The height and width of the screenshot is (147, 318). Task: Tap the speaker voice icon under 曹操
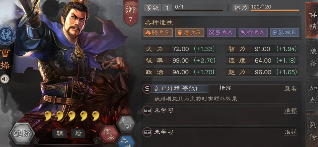(4, 79)
